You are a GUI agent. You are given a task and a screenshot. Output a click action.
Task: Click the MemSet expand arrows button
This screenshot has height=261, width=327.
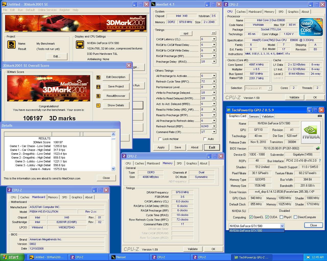pyautogui.click(x=214, y=33)
